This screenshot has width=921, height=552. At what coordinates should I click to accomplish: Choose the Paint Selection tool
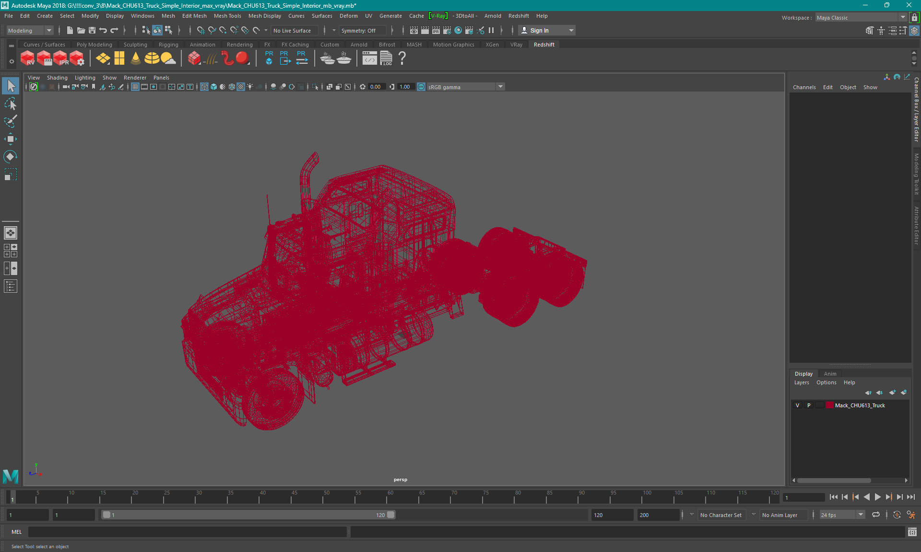pyautogui.click(x=11, y=121)
